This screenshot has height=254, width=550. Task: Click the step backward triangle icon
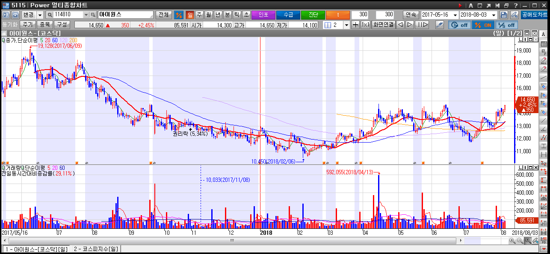(400, 25)
